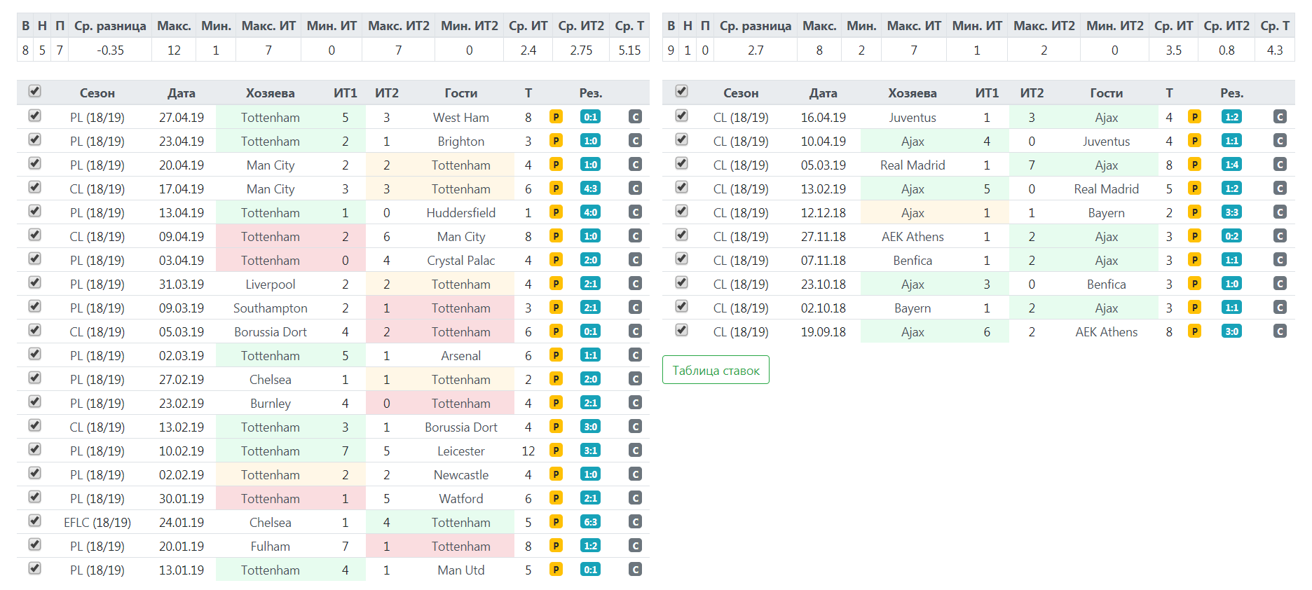Toggle the select-all checkbox in Ajax table header
Viewport: 1312px width, 590px height.
tap(681, 91)
